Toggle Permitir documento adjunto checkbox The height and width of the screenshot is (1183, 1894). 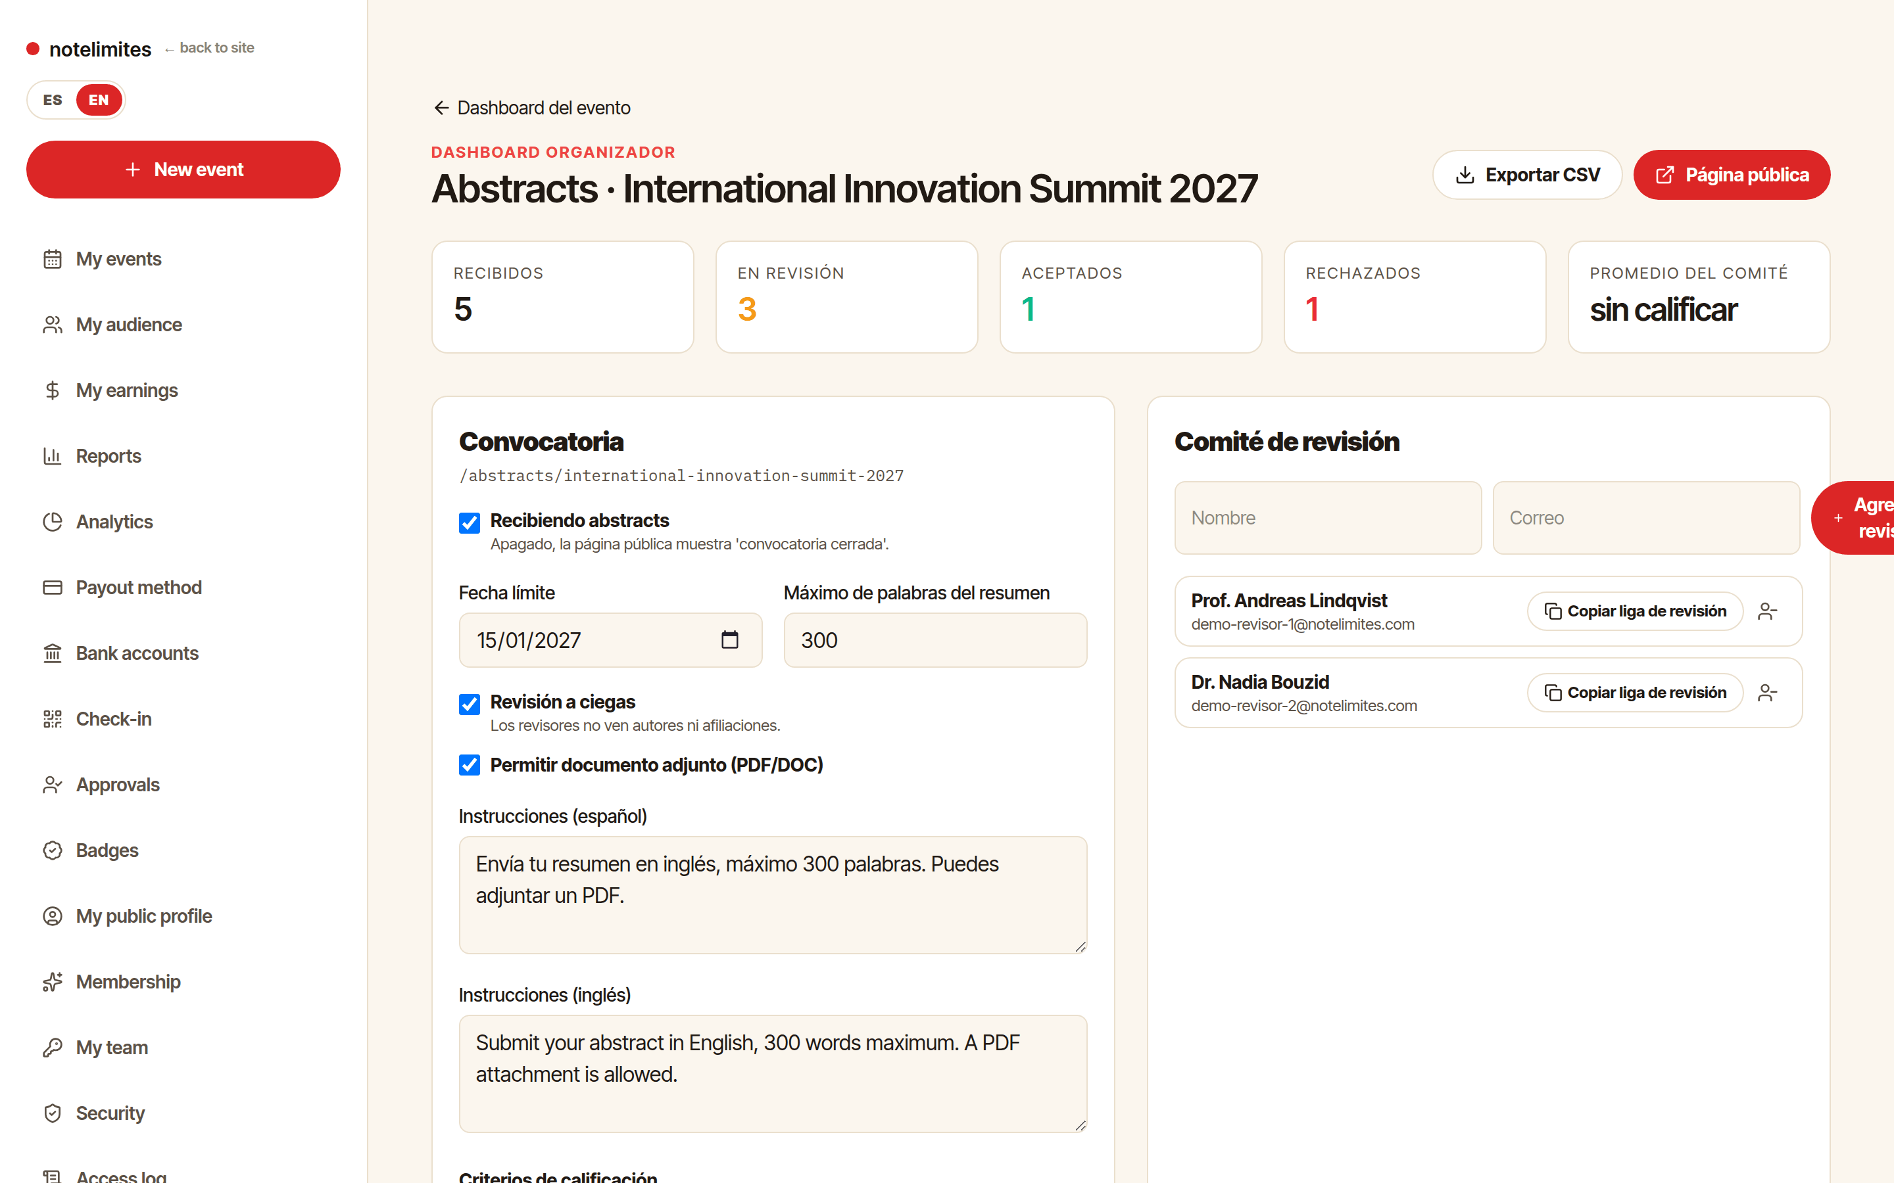pos(470,764)
